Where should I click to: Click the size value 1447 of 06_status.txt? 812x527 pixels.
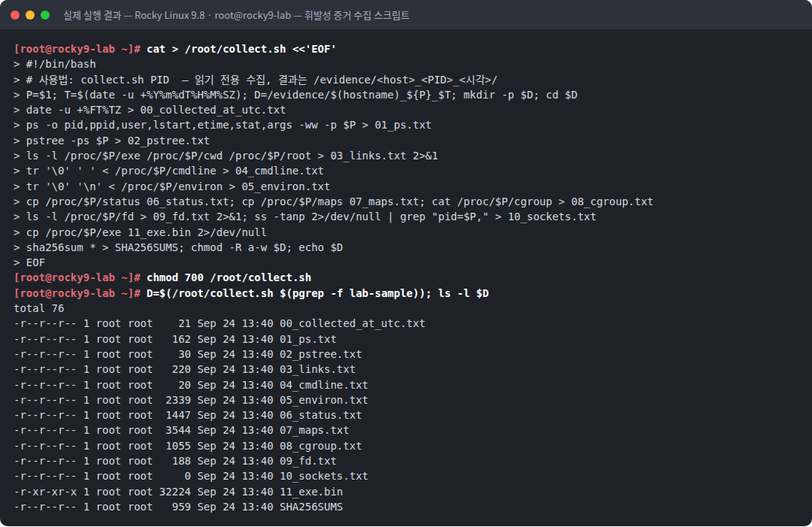(x=178, y=415)
